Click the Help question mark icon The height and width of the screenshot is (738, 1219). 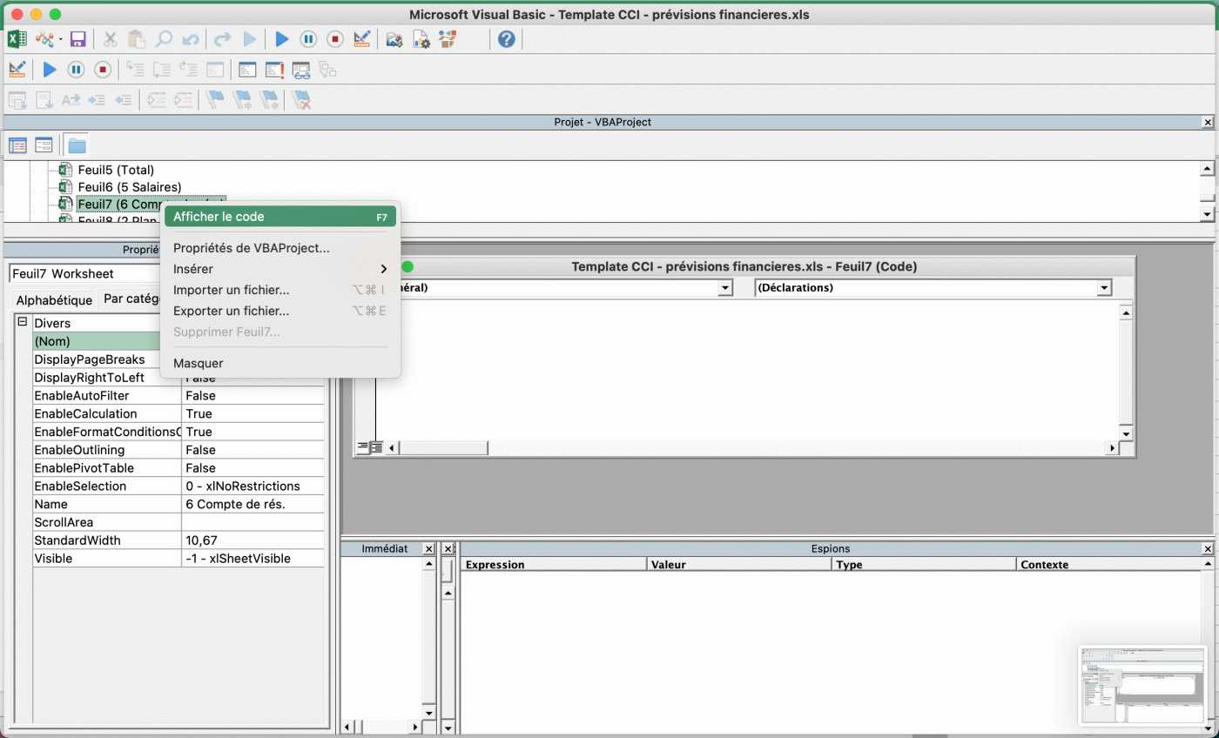tap(506, 39)
